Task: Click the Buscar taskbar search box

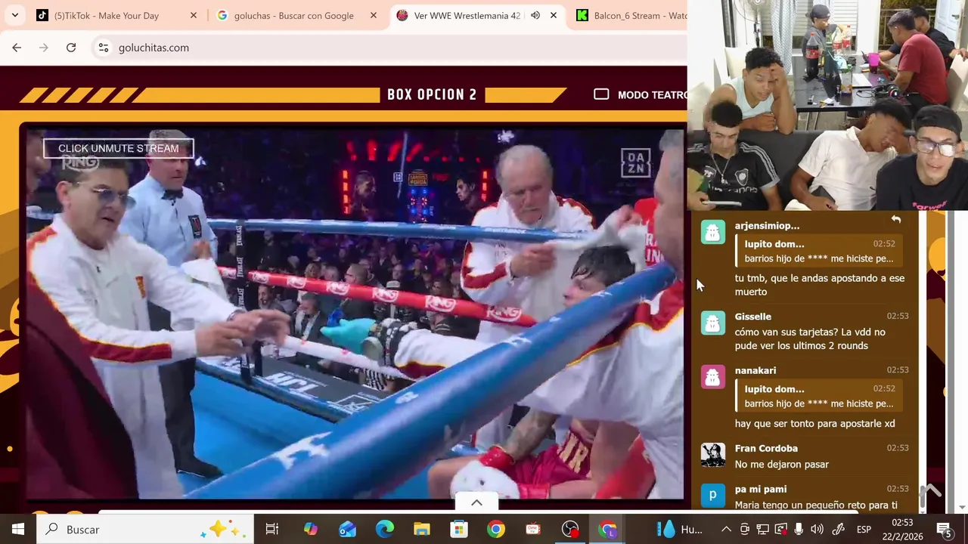Action: [144, 530]
